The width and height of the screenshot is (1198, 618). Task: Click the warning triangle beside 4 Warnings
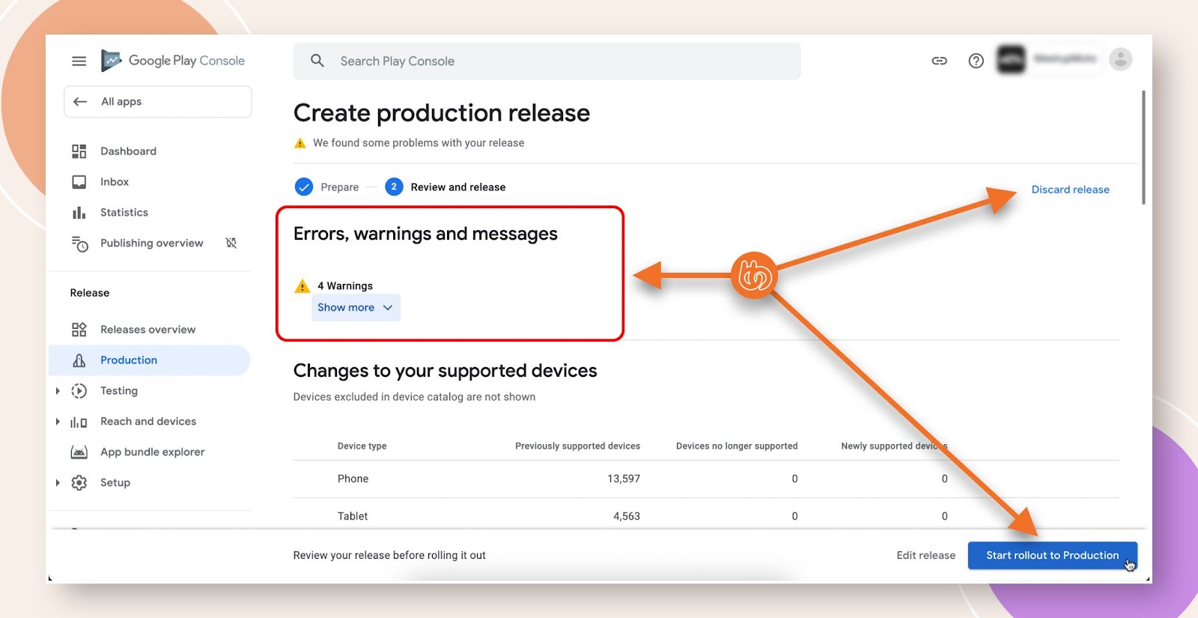pyautogui.click(x=302, y=286)
